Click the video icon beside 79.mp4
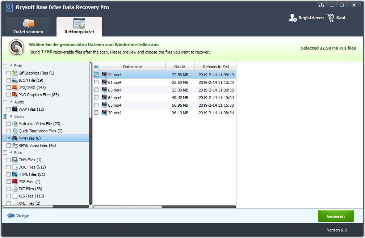Image resolution: width=365 pixels, height=238 pixels. 104,112
